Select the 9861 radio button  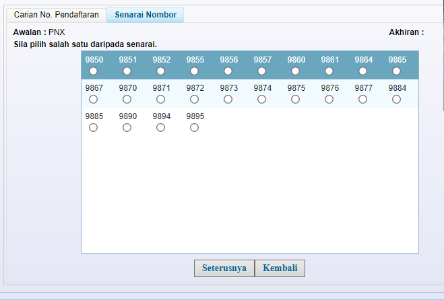(x=329, y=71)
